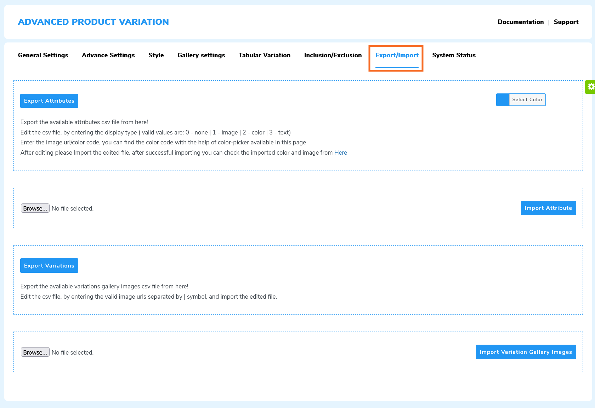View the System Status tab
595x408 pixels.
pyautogui.click(x=454, y=55)
